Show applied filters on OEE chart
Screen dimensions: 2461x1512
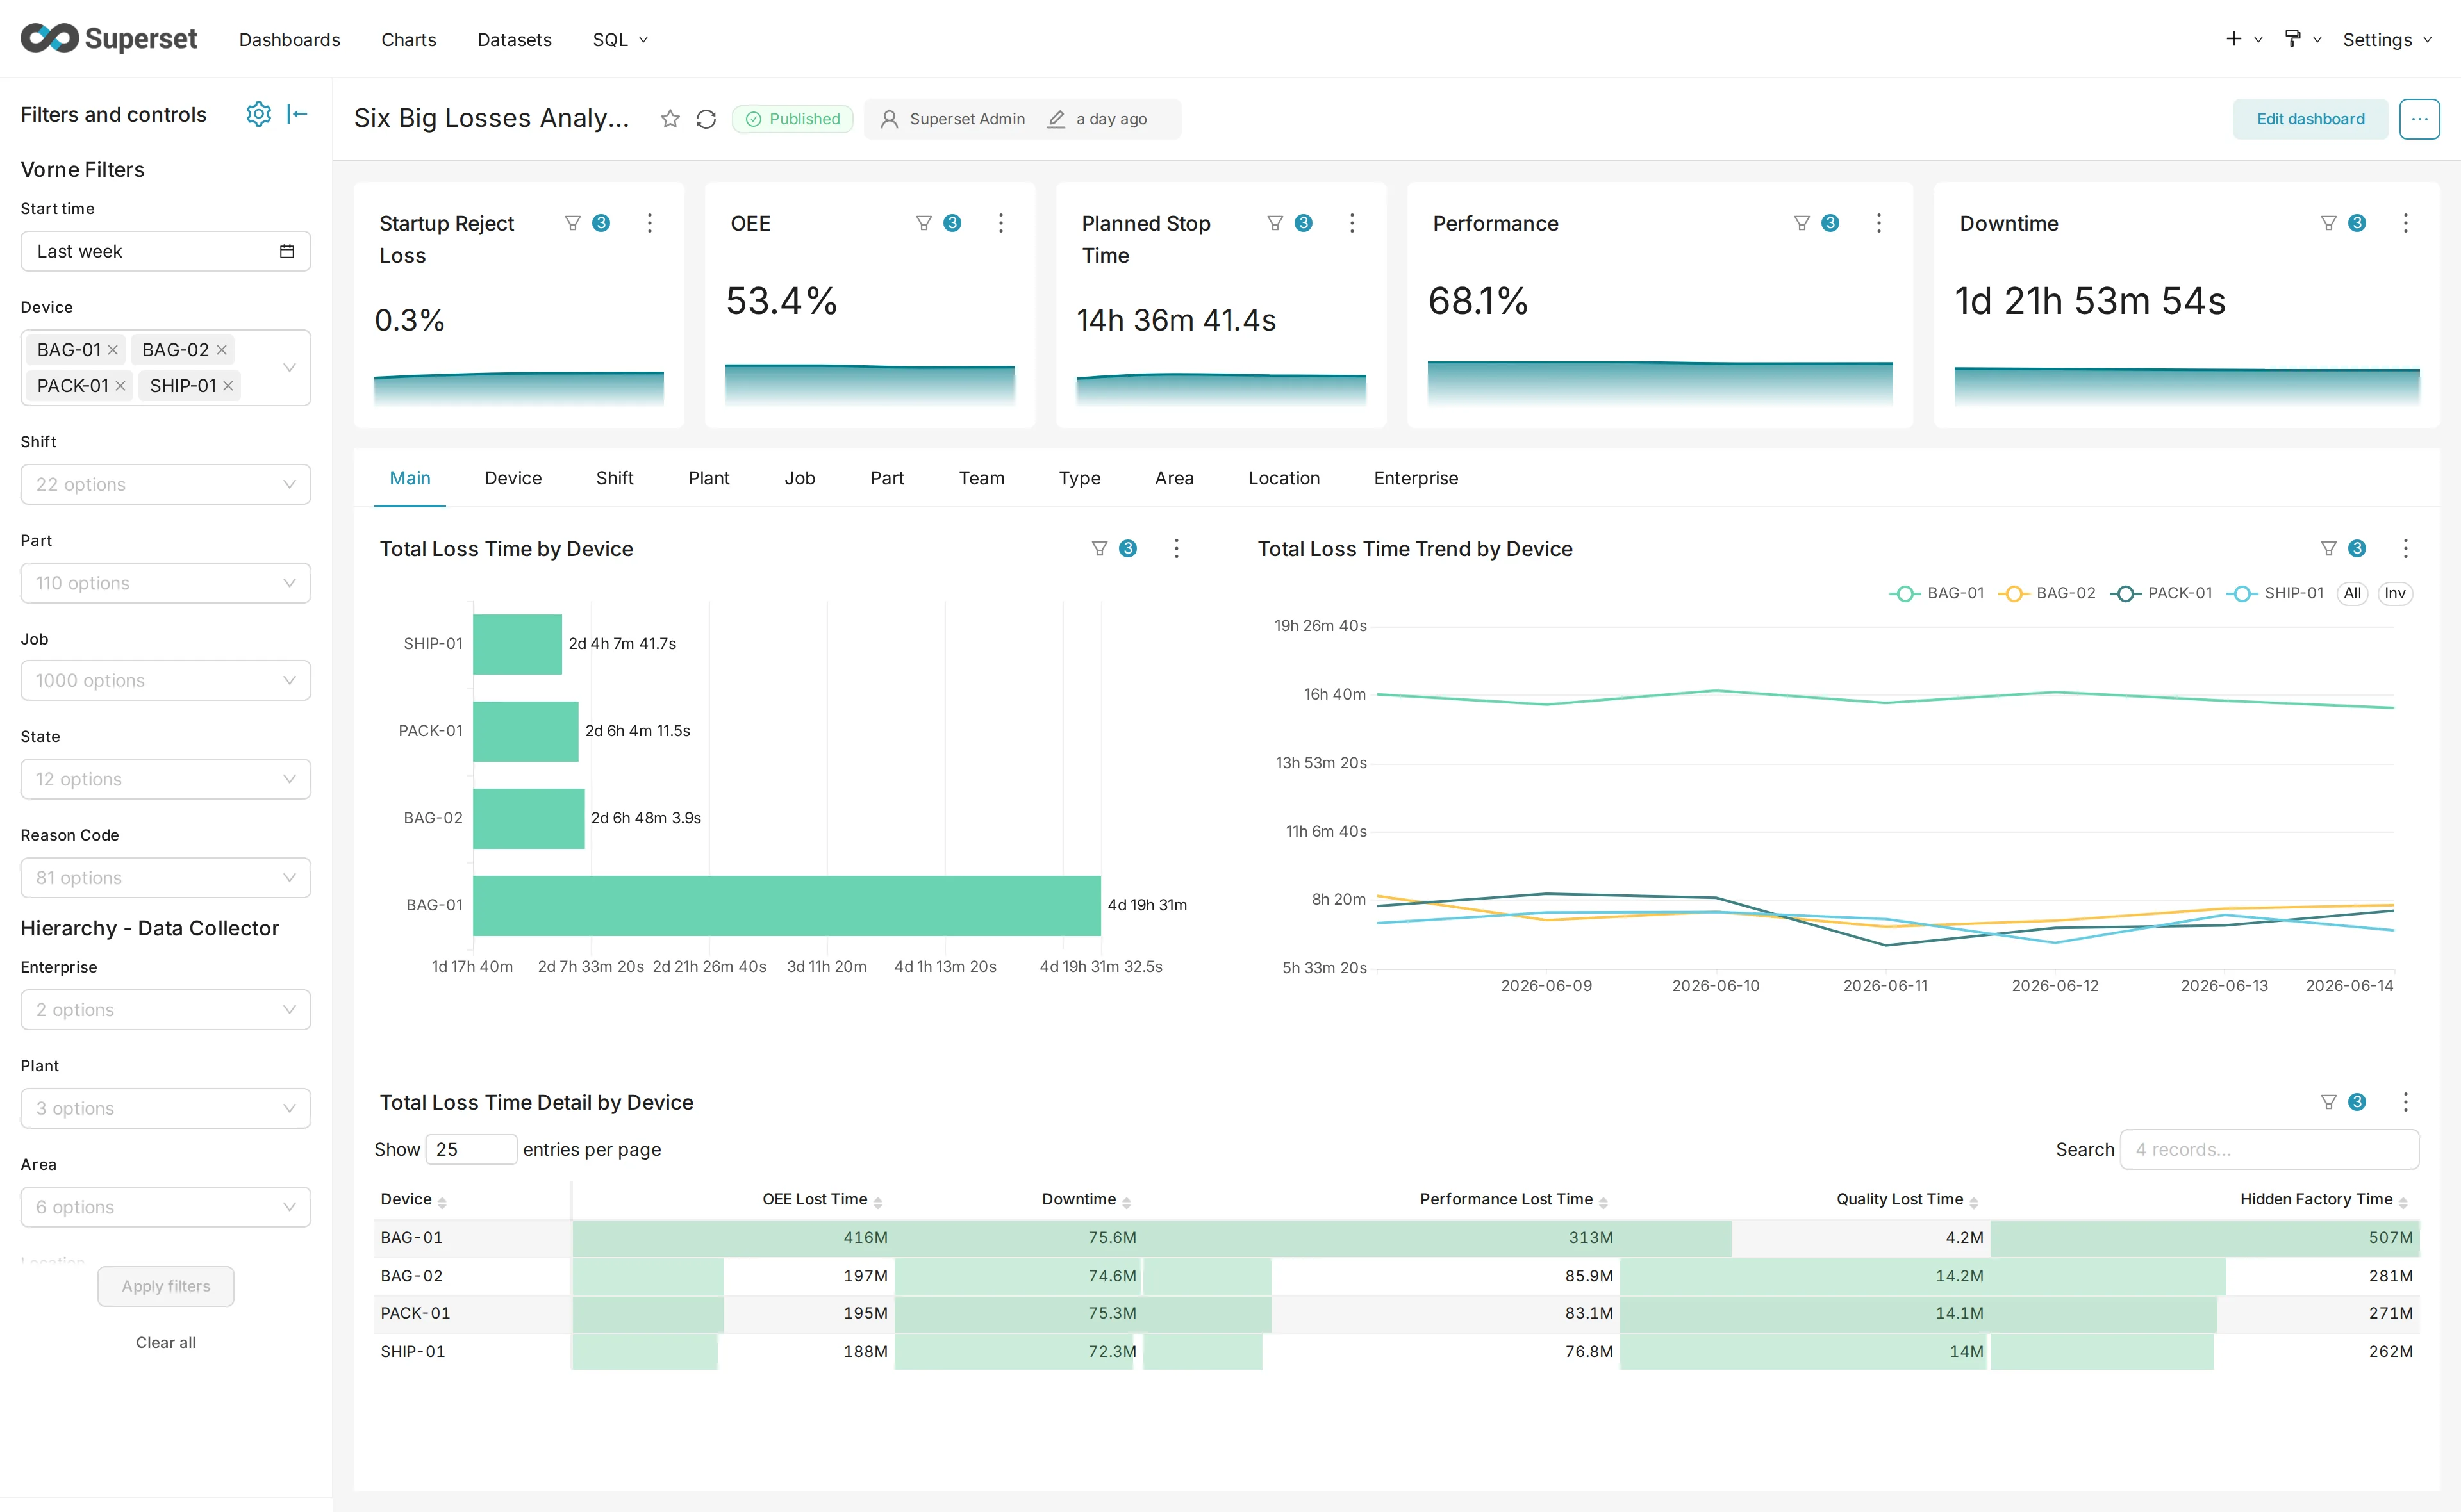point(938,223)
